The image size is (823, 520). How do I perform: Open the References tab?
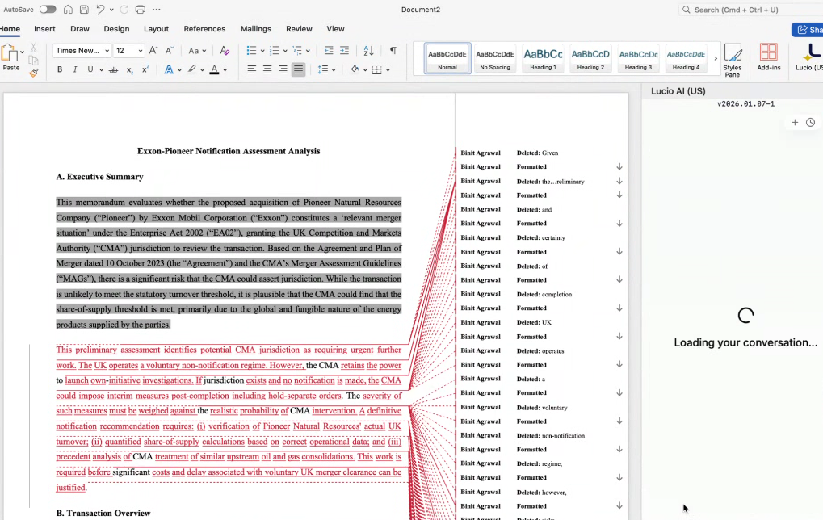(x=204, y=29)
